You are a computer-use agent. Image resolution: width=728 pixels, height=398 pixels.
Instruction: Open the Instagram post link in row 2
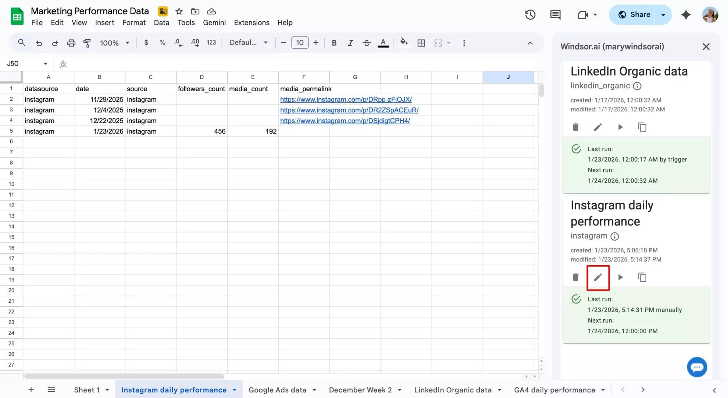click(x=346, y=99)
